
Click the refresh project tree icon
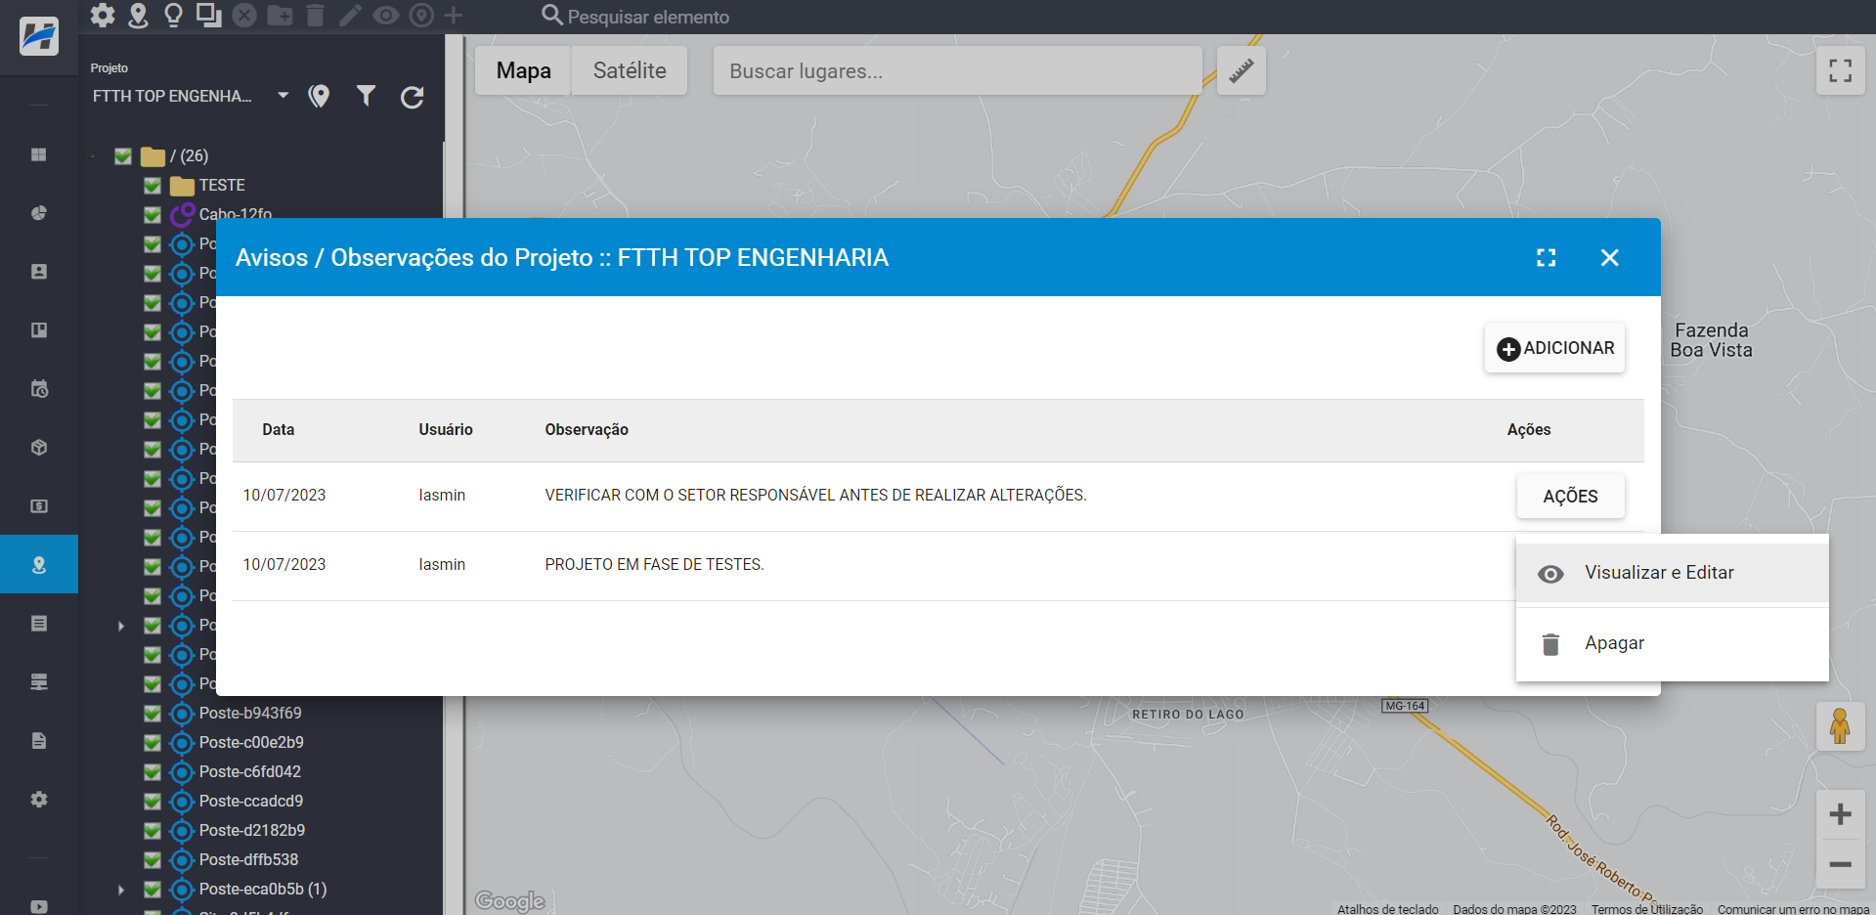point(413,97)
